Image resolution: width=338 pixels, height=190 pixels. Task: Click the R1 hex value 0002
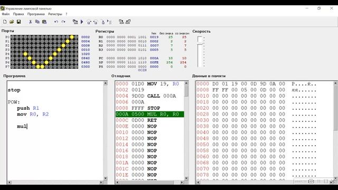tap(154, 41)
